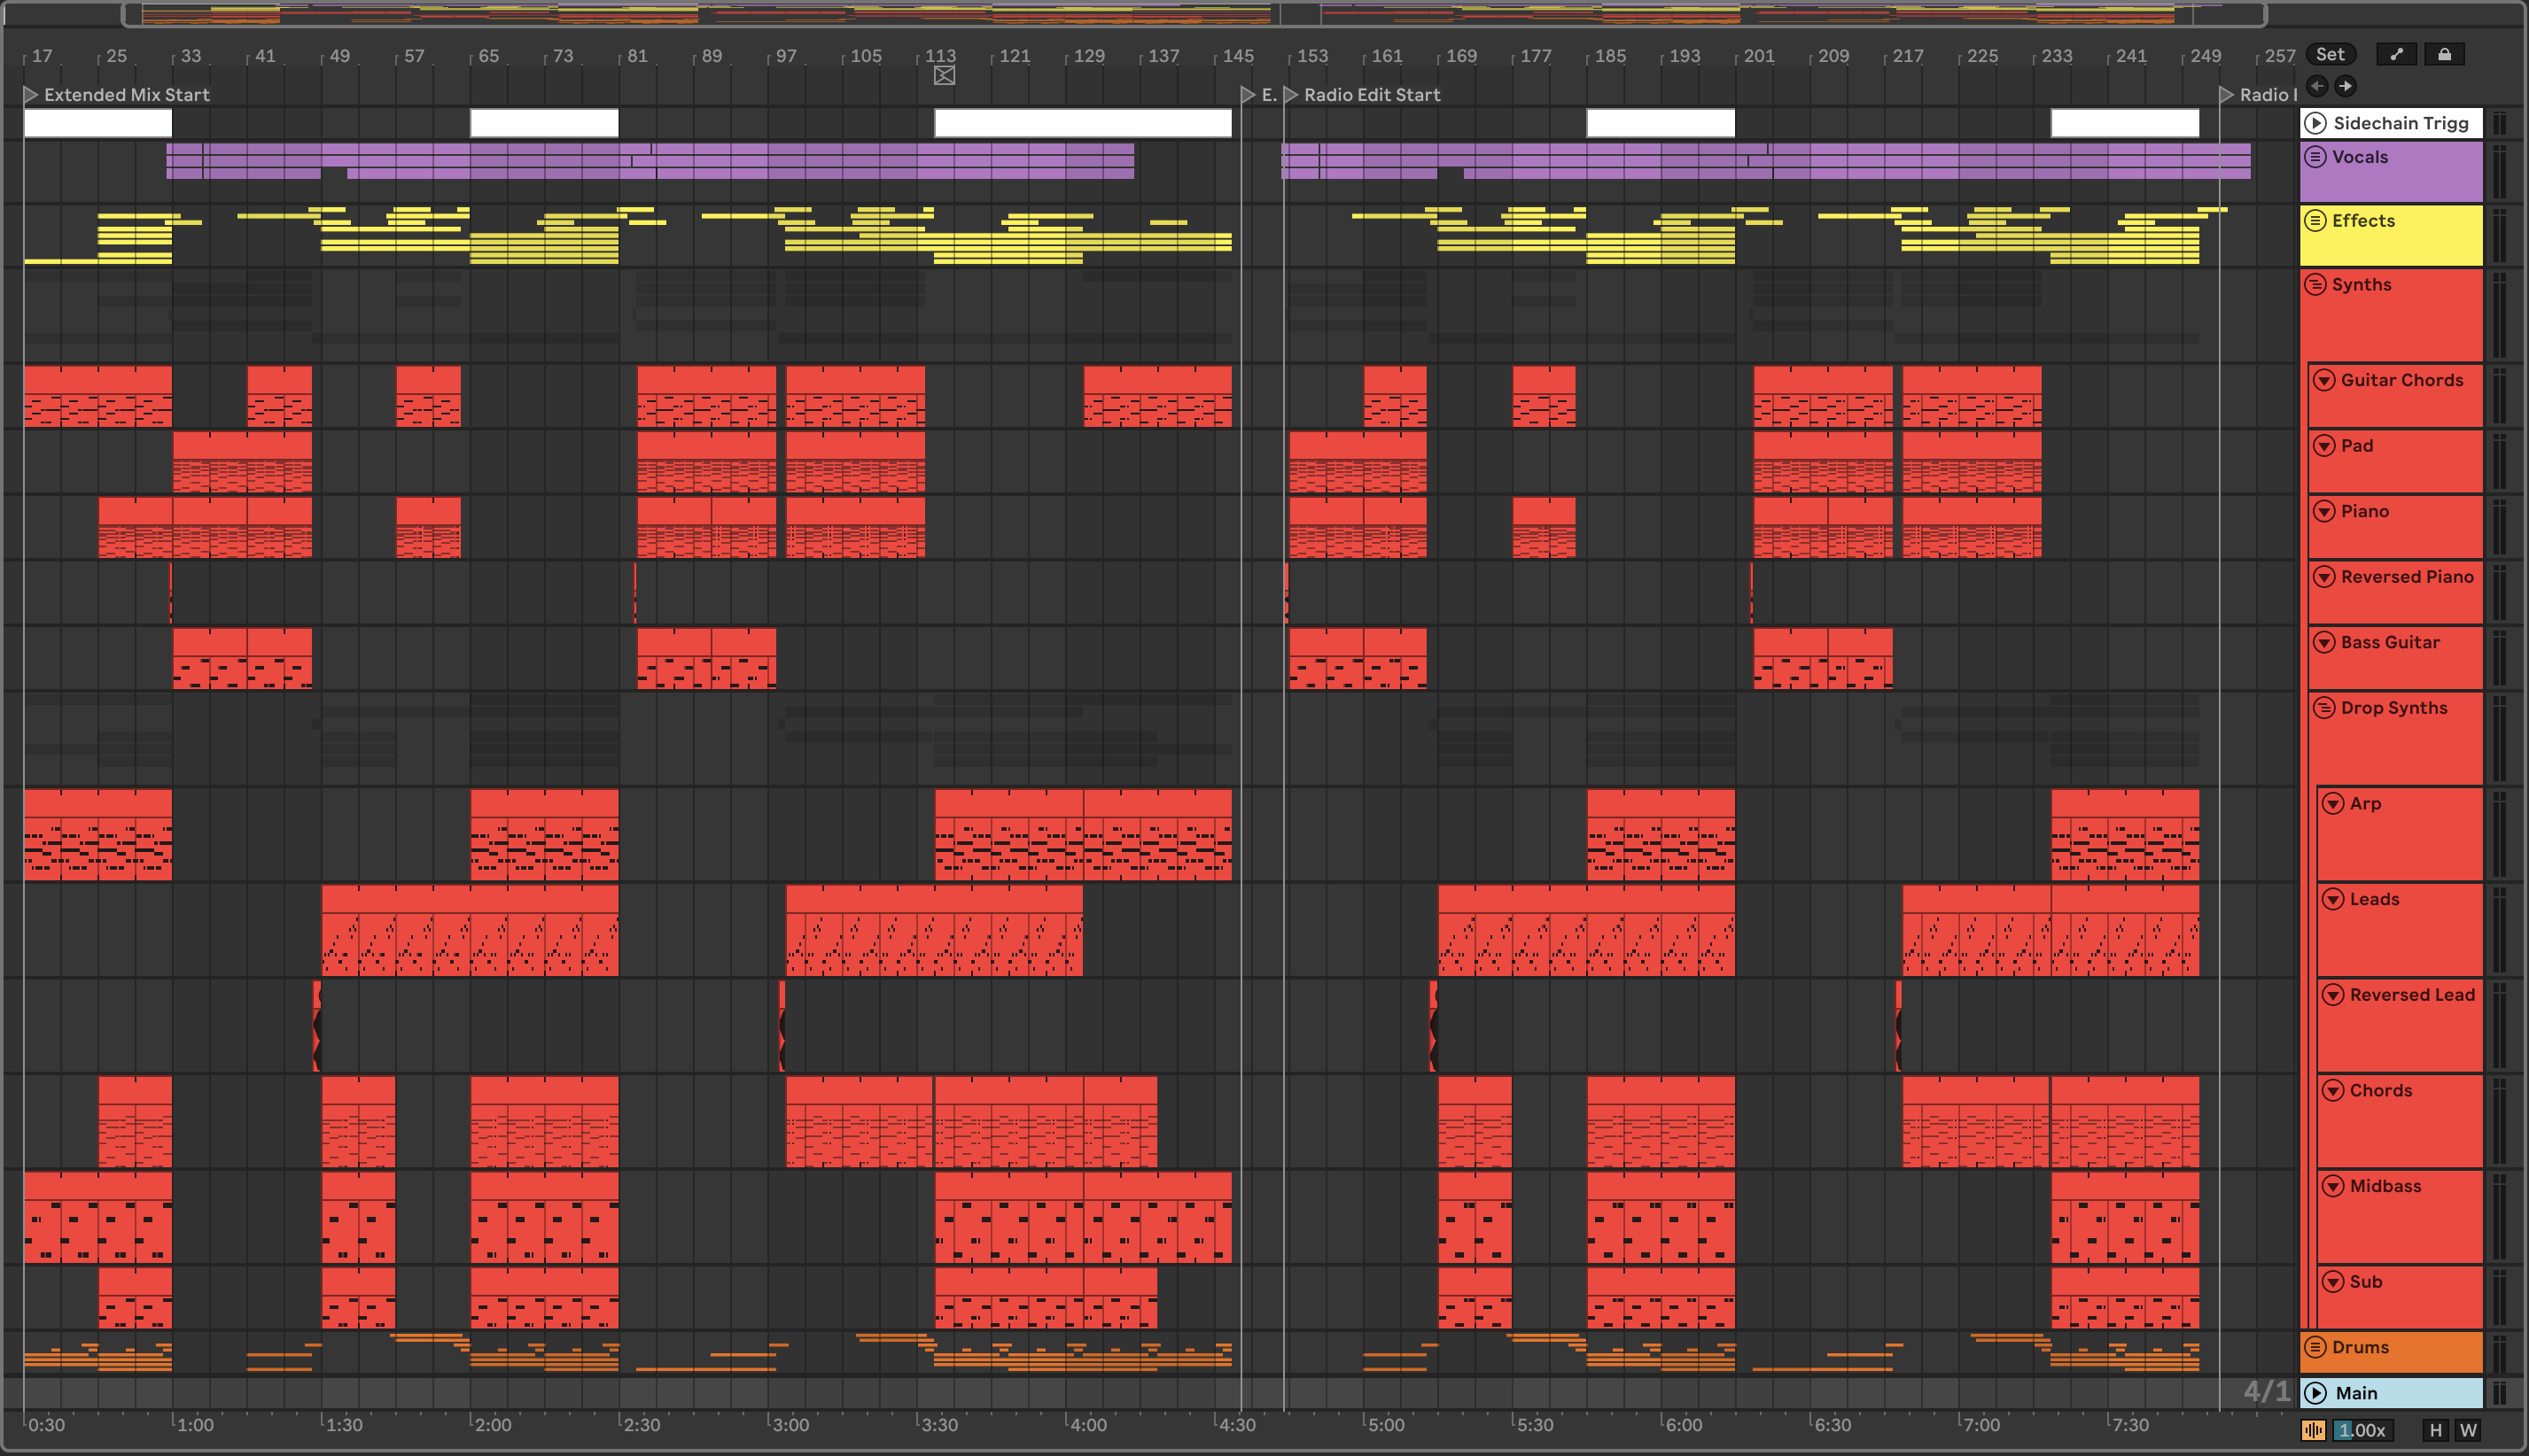
Task: Click Sidechain Trigg track play icon
Action: click(x=2315, y=123)
